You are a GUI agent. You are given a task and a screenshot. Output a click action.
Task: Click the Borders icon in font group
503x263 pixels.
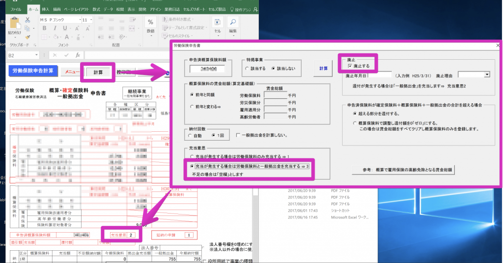(x=44, y=37)
